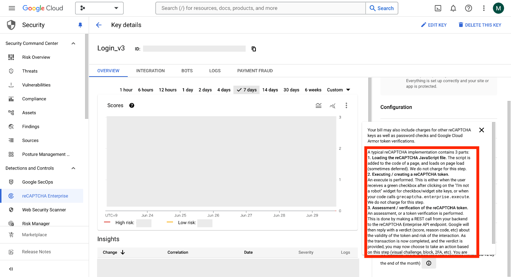Click the blue Search button

point(382,8)
